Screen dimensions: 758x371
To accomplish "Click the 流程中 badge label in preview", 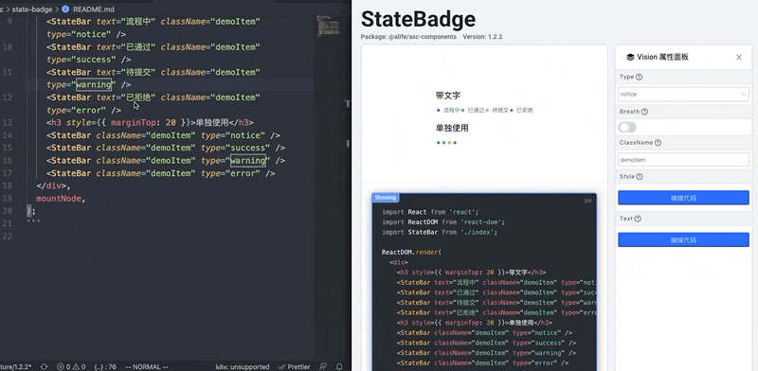I will (452, 110).
